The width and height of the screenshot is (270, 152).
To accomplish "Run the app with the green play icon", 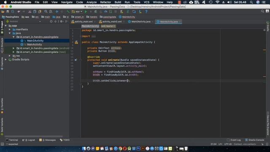I will (x=86, y=11).
